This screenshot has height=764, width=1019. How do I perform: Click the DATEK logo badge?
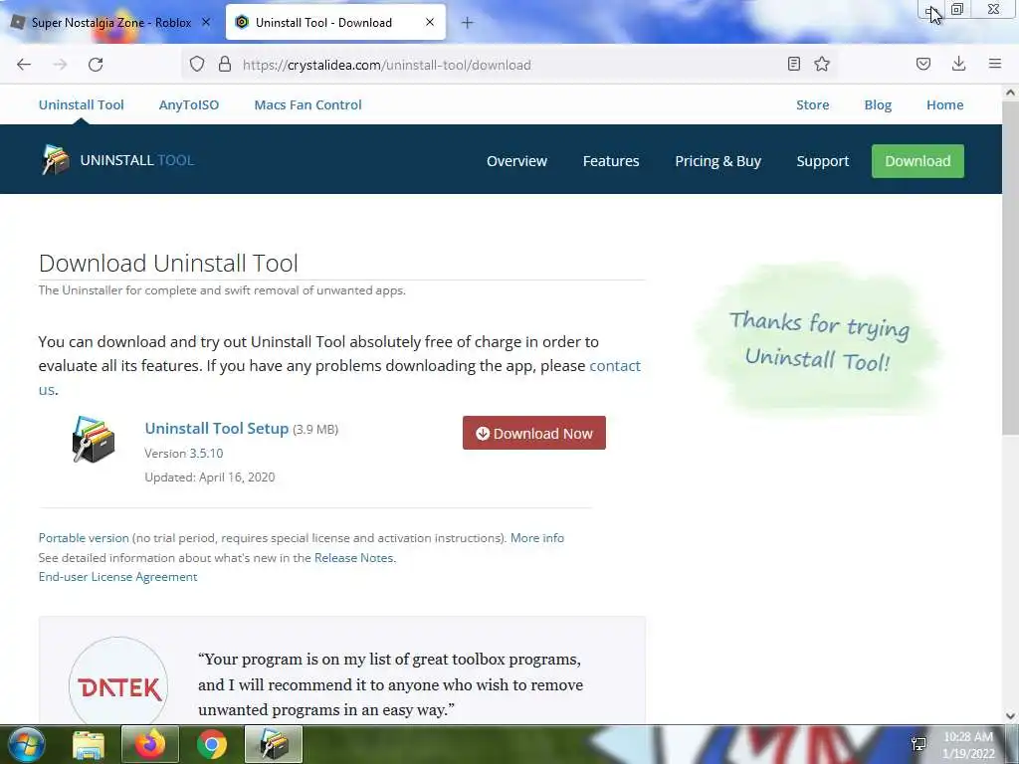[x=118, y=685]
